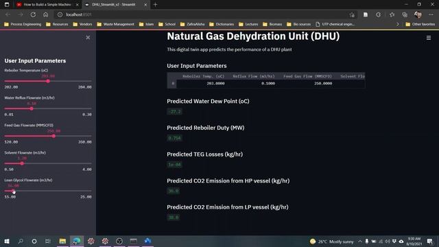Image resolution: width=439 pixels, height=247 pixels.
Task: Open Windows taskbar search
Action: pyautogui.click(x=21, y=241)
